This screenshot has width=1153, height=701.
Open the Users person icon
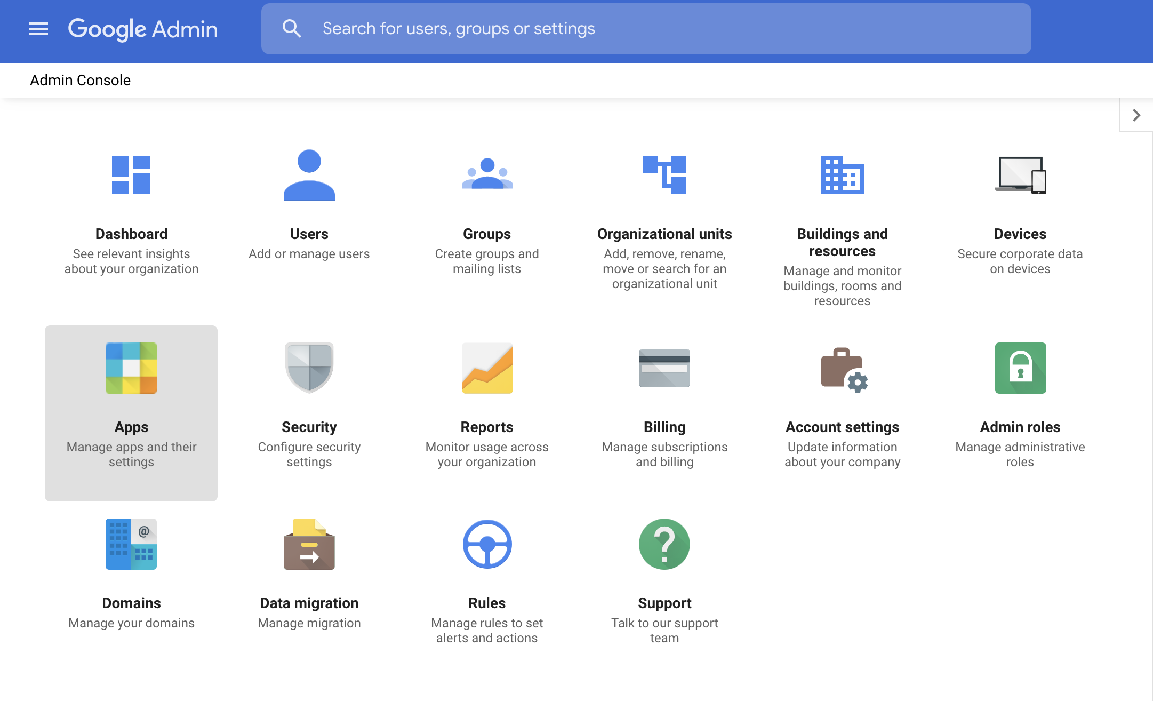tap(309, 175)
